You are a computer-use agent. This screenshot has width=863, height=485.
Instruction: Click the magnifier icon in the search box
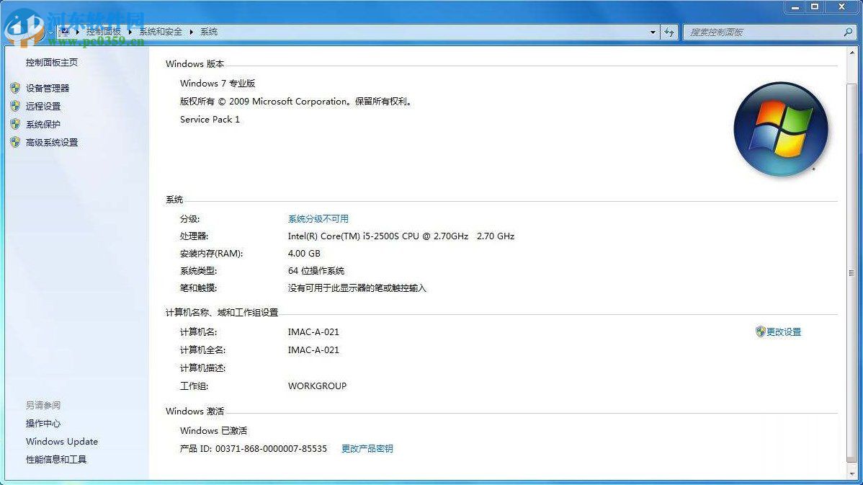tap(849, 32)
